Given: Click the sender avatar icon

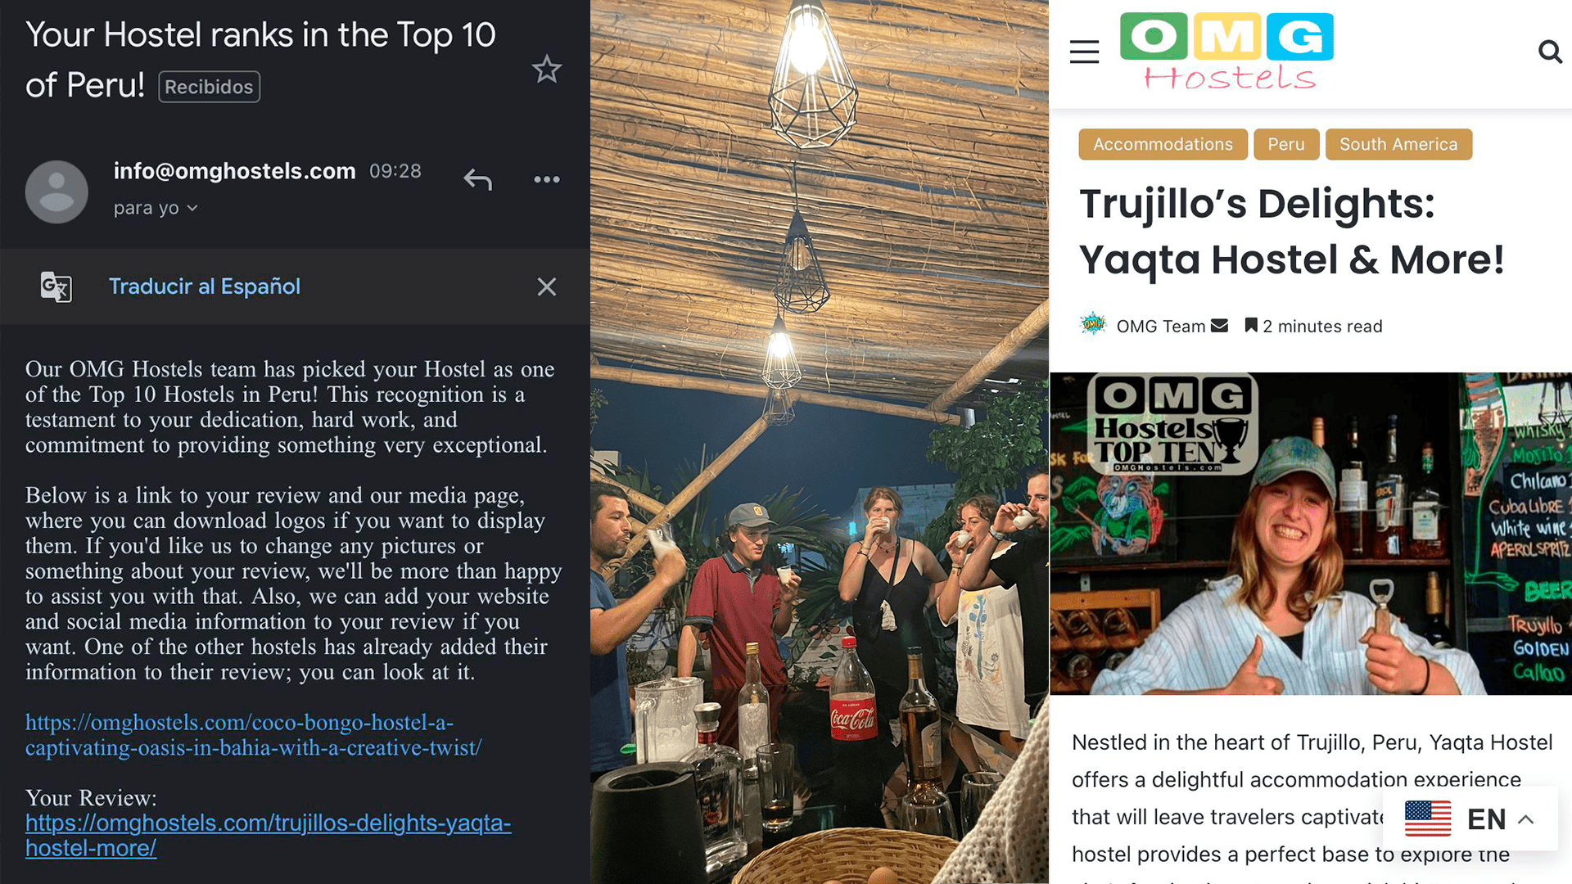Looking at the screenshot, I should pos(56,192).
